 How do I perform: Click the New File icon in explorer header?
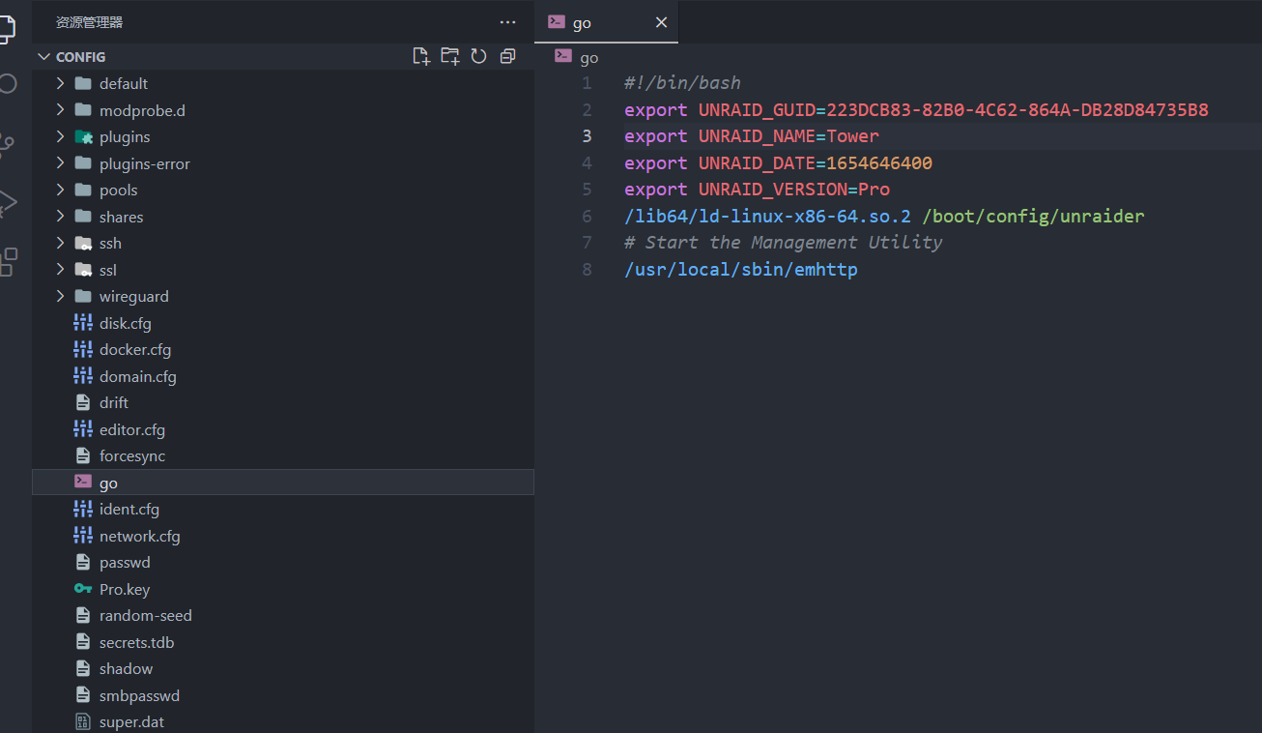click(x=421, y=56)
